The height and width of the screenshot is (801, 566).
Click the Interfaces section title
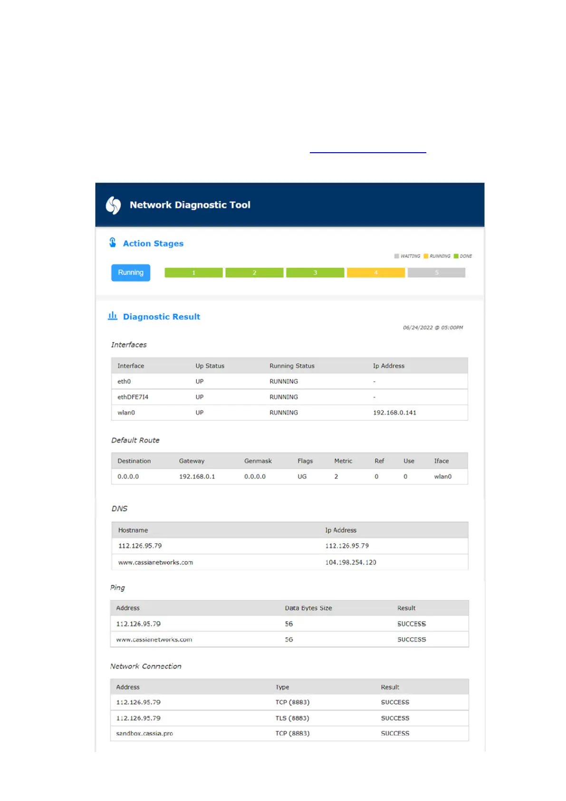point(129,345)
